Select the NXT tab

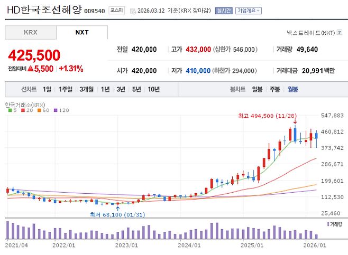click(82, 32)
